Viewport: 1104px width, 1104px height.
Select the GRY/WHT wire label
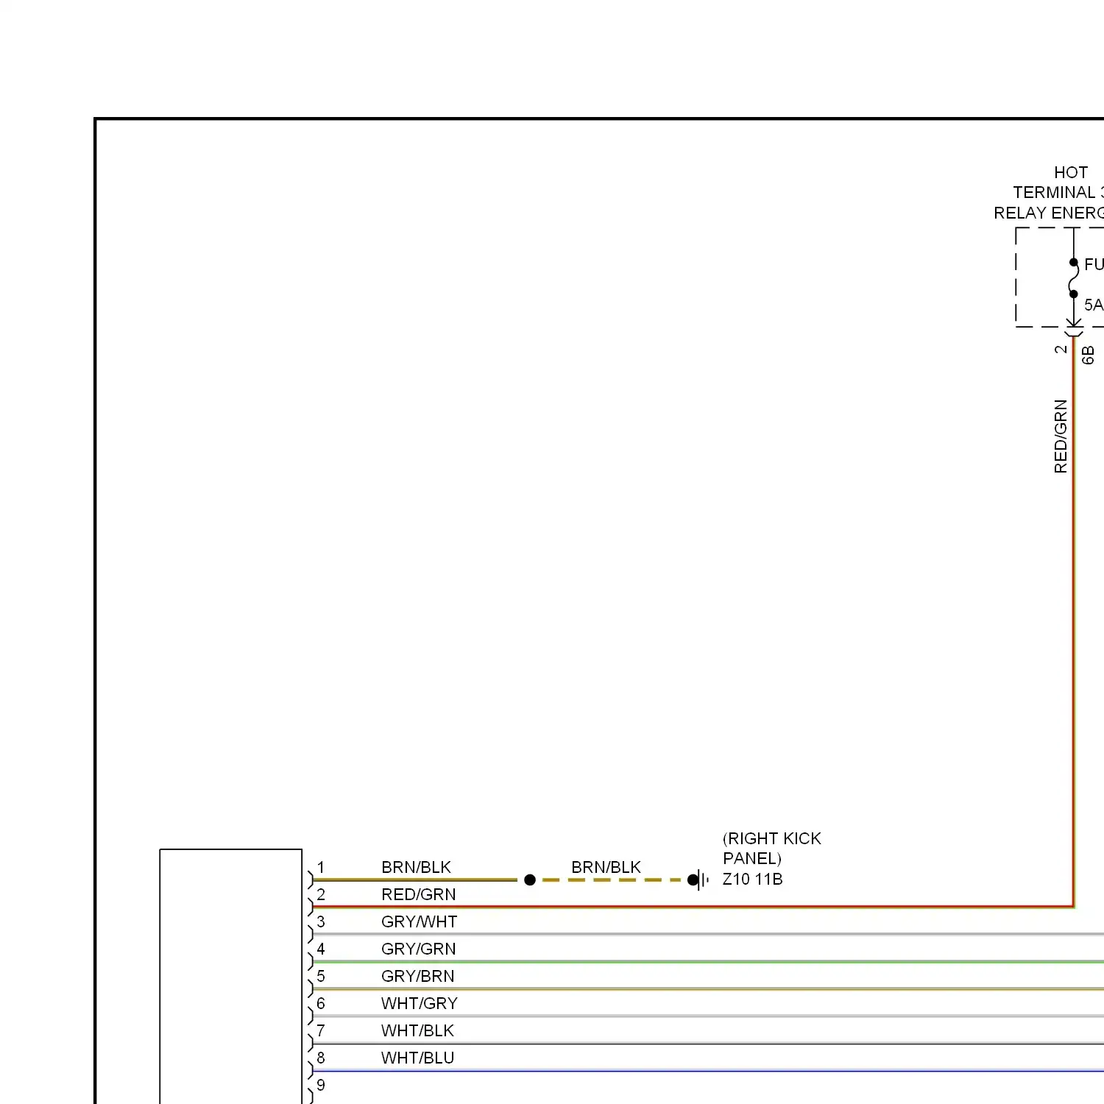419,921
